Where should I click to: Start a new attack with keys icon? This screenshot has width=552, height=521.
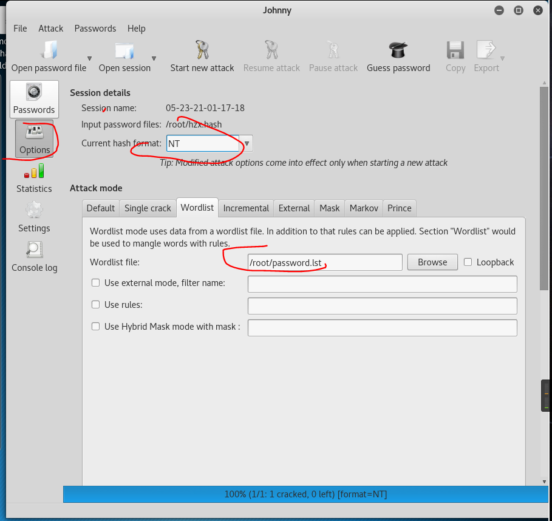click(x=202, y=51)
